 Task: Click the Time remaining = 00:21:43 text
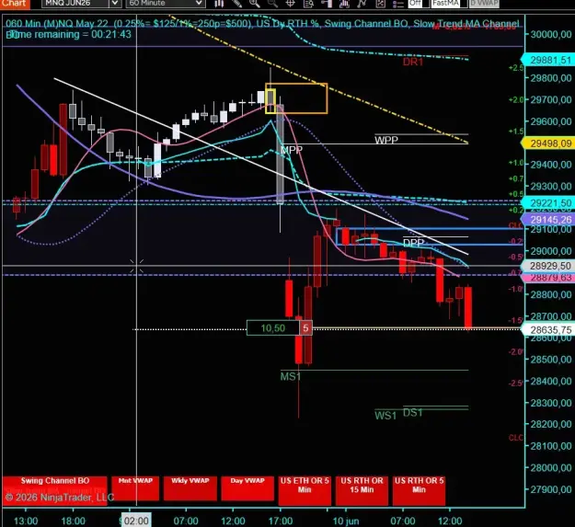[x=69, y=34]
